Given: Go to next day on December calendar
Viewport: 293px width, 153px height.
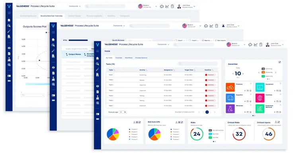Looking at the screenshot, I should pos(243,74).
